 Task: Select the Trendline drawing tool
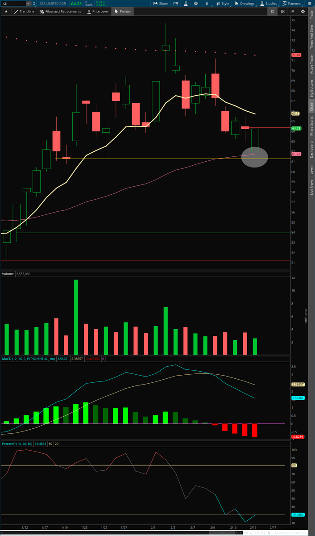(23, 11)
